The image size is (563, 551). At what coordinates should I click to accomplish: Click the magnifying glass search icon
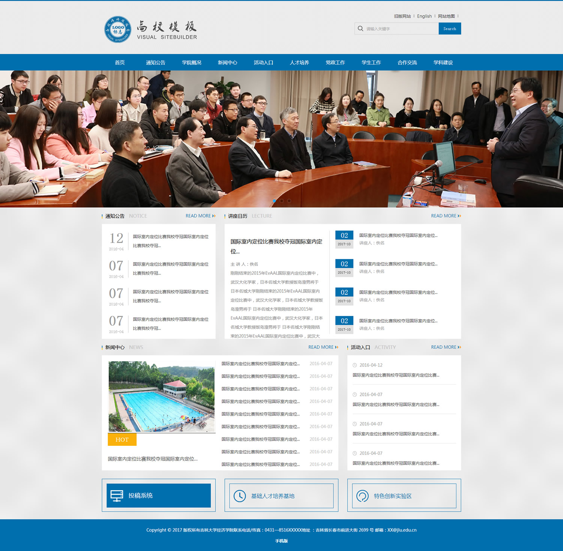tap(360, 29)
